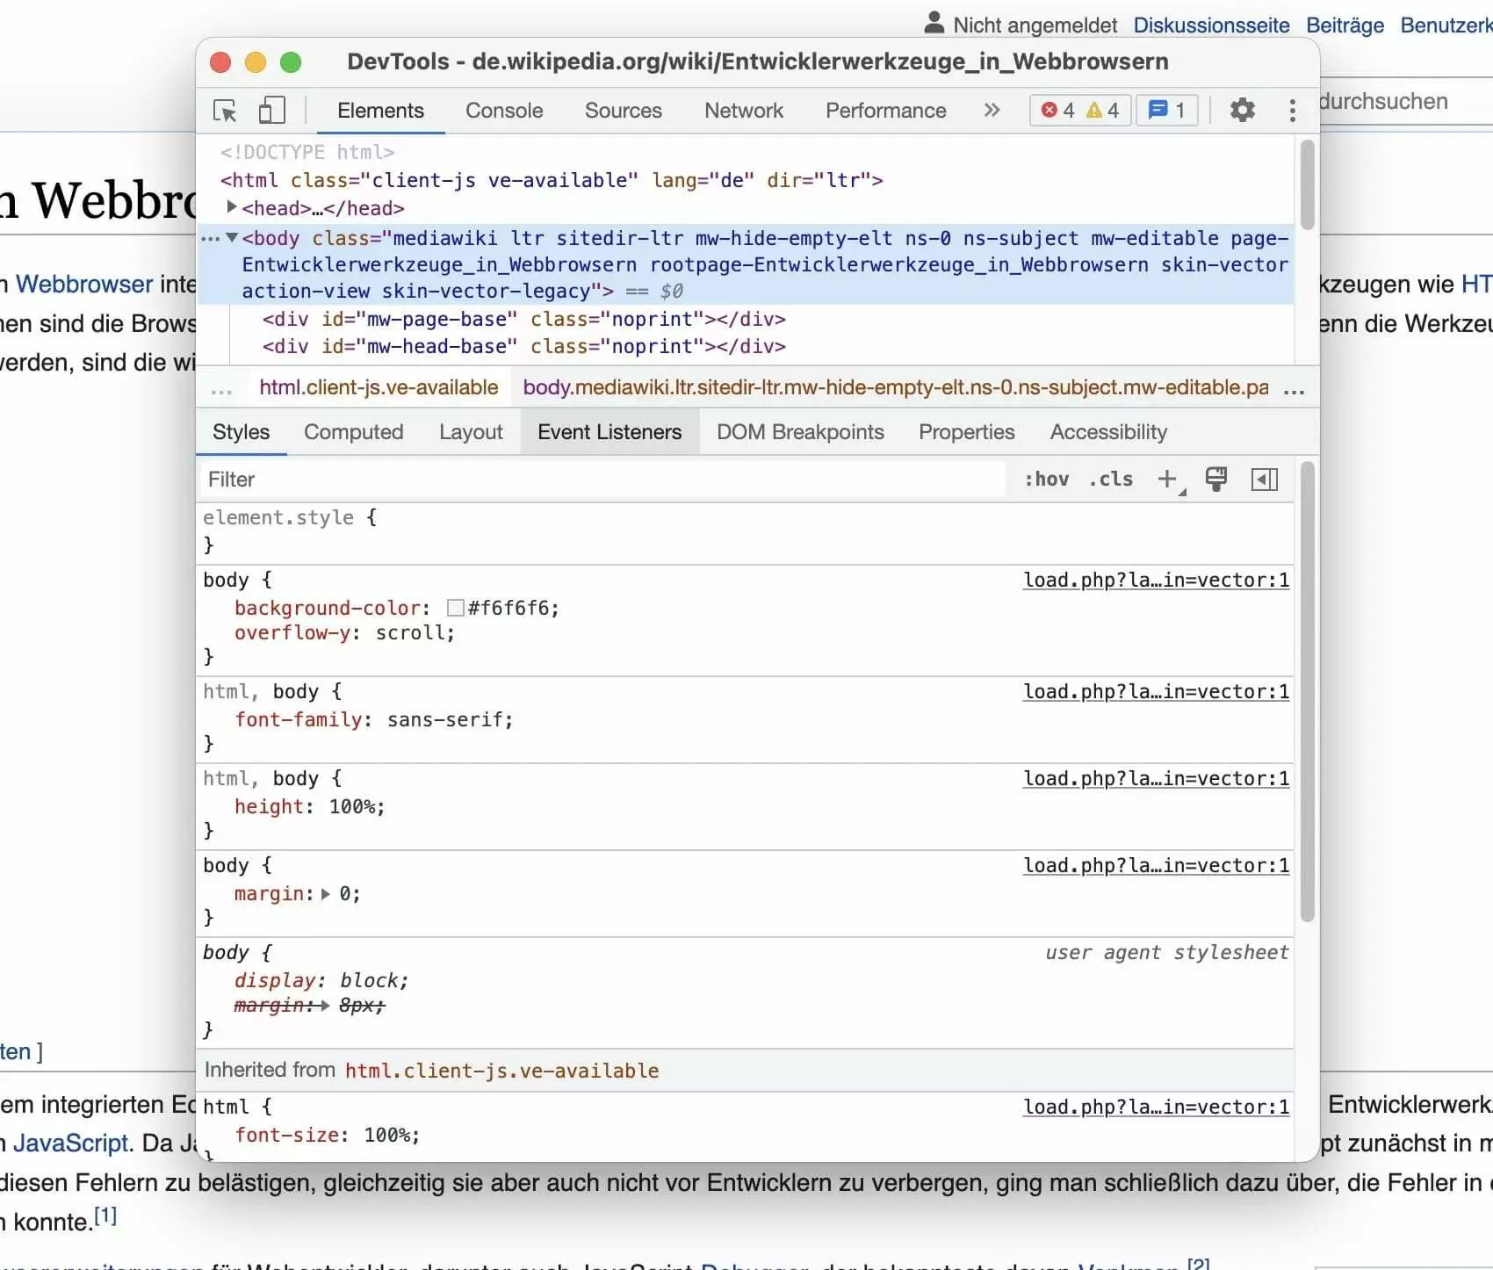1493x1270 pixels.
Task: Click the new style rule plus icon
Action: coord(1166,480)
